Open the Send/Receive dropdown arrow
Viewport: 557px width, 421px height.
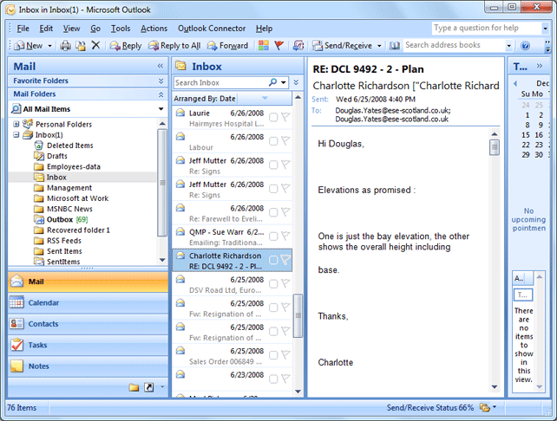point(379,46)
